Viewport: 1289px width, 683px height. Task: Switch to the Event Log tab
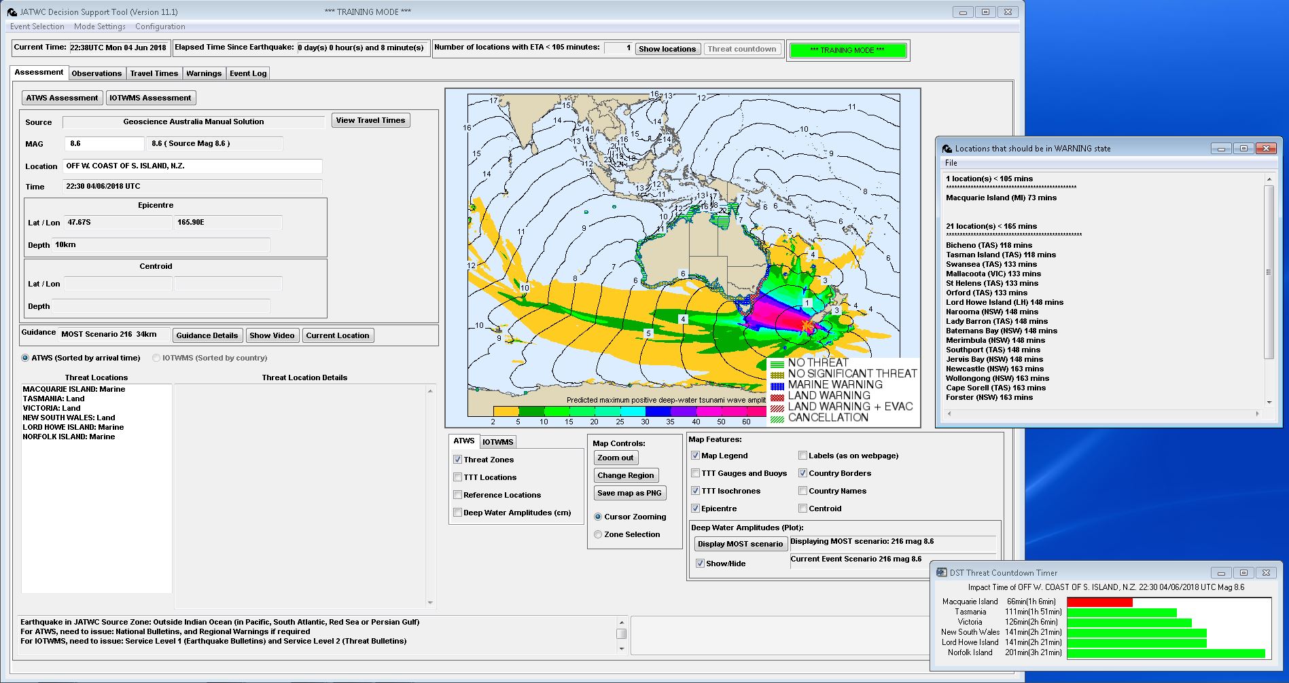[247, 73]
